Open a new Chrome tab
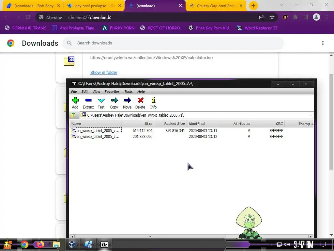 coord(253,6)
